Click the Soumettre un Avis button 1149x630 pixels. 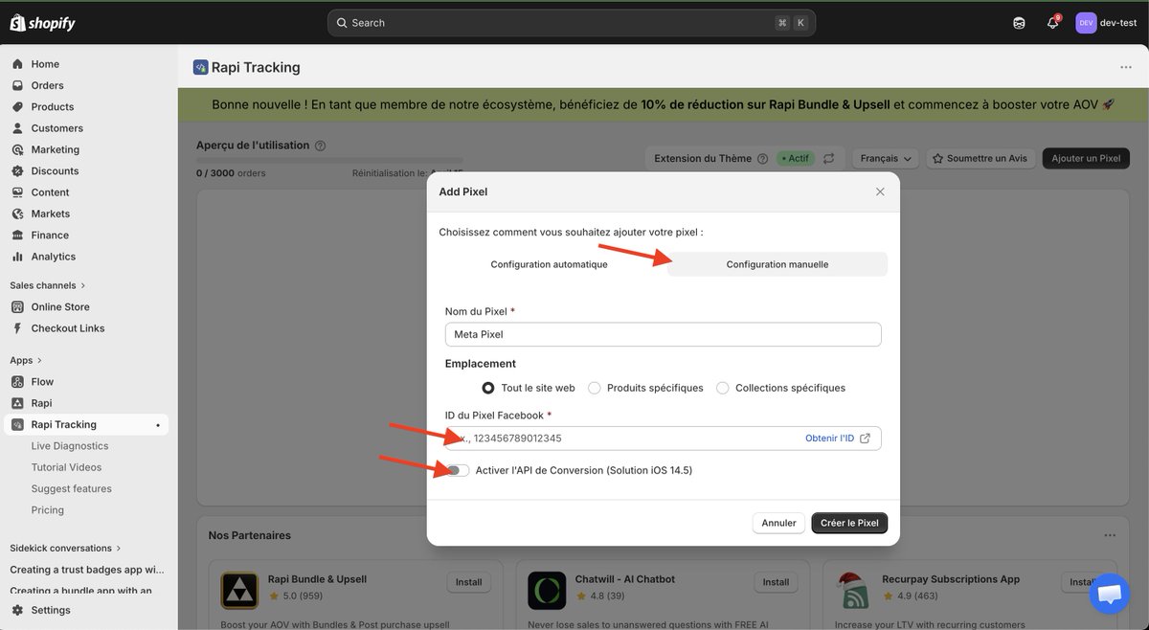pyautogui.click(x=980, y=158)
